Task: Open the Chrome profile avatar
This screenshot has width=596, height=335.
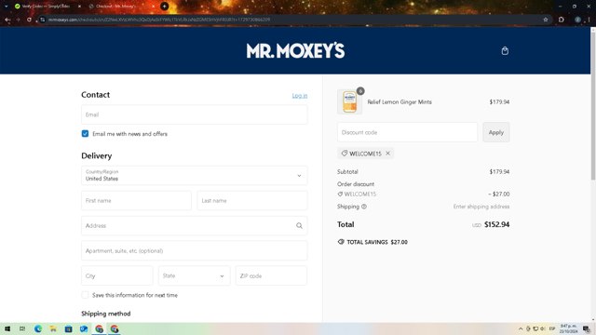Action: 577,20
